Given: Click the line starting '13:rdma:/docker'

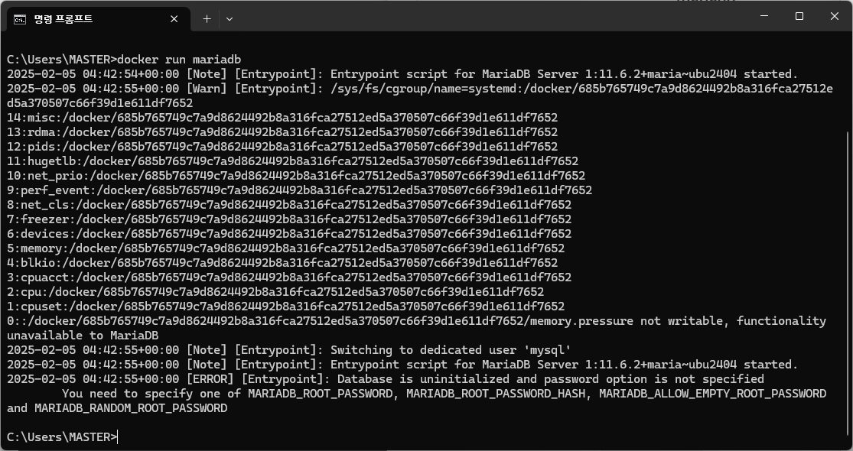Looking at the screenshot, I should (282, 132).
